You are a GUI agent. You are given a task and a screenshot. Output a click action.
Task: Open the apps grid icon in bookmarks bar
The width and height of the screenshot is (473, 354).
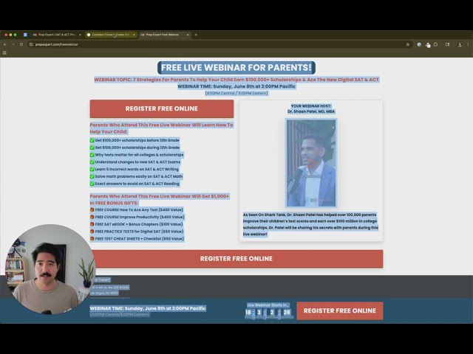pos(4,52)
